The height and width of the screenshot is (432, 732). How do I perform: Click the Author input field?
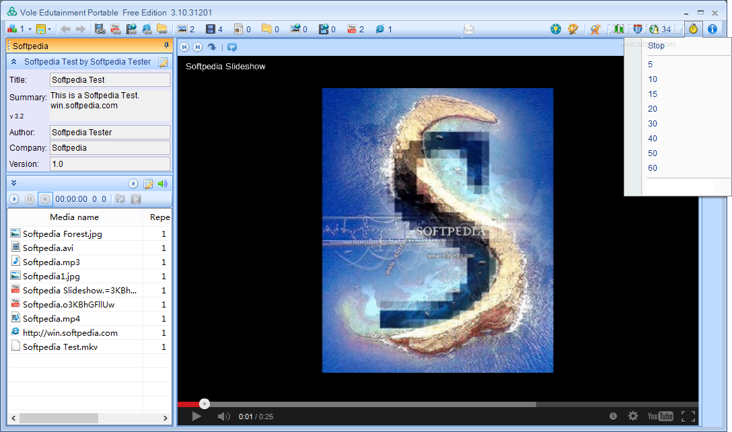(x=110, y=132)
